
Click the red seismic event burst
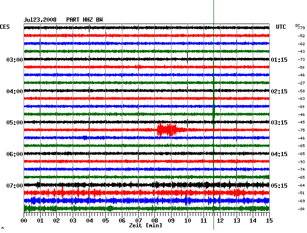tap(169, 130)
